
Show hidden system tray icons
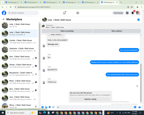pos(117,113)
